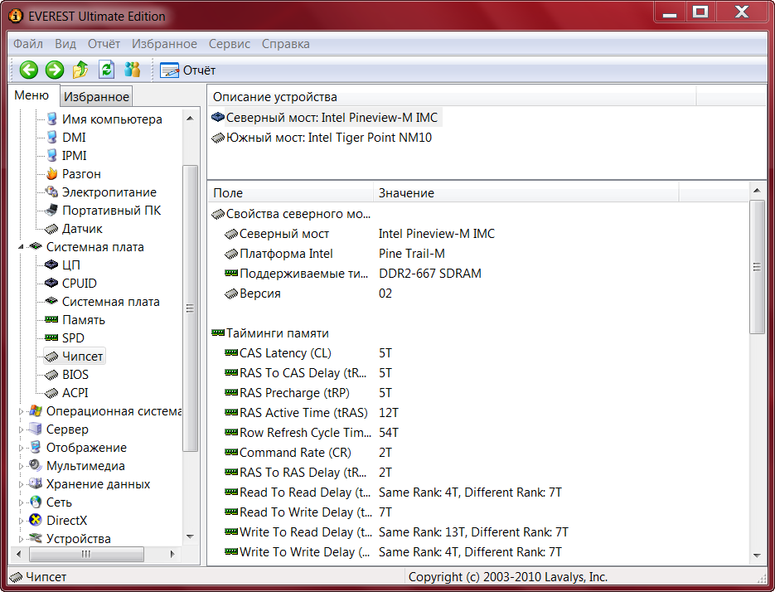
Task: Click the monitor icon for Отображение
Action: click(x=35, y=447)
